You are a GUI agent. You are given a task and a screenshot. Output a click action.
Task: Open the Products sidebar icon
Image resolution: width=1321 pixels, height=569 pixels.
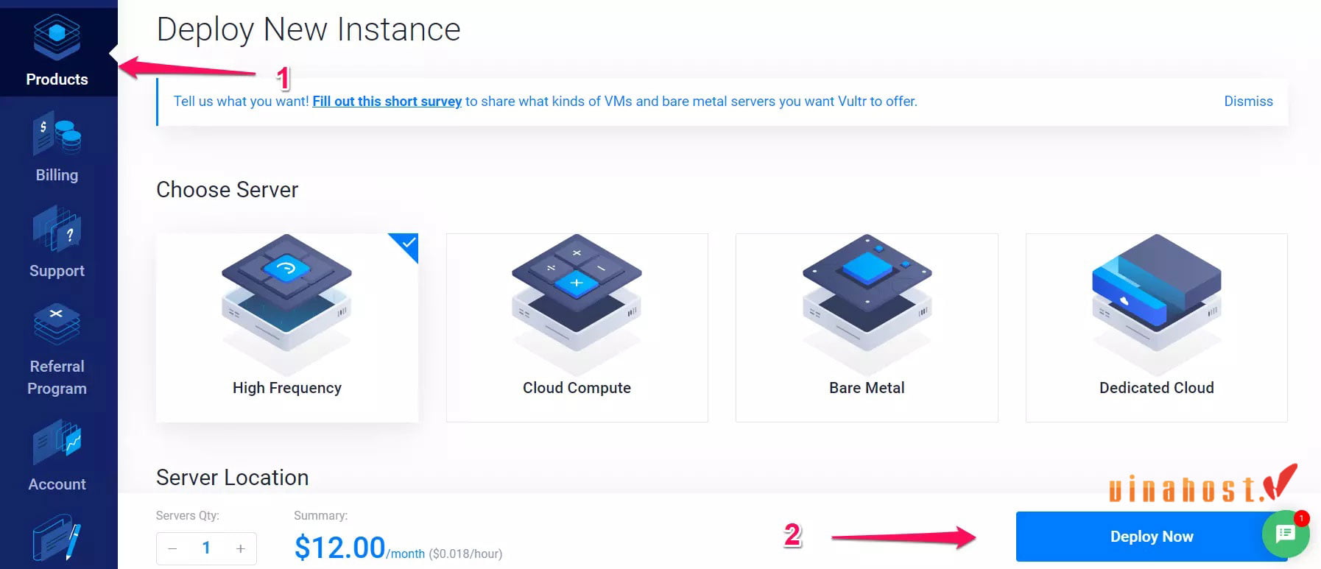coord(57,37)
